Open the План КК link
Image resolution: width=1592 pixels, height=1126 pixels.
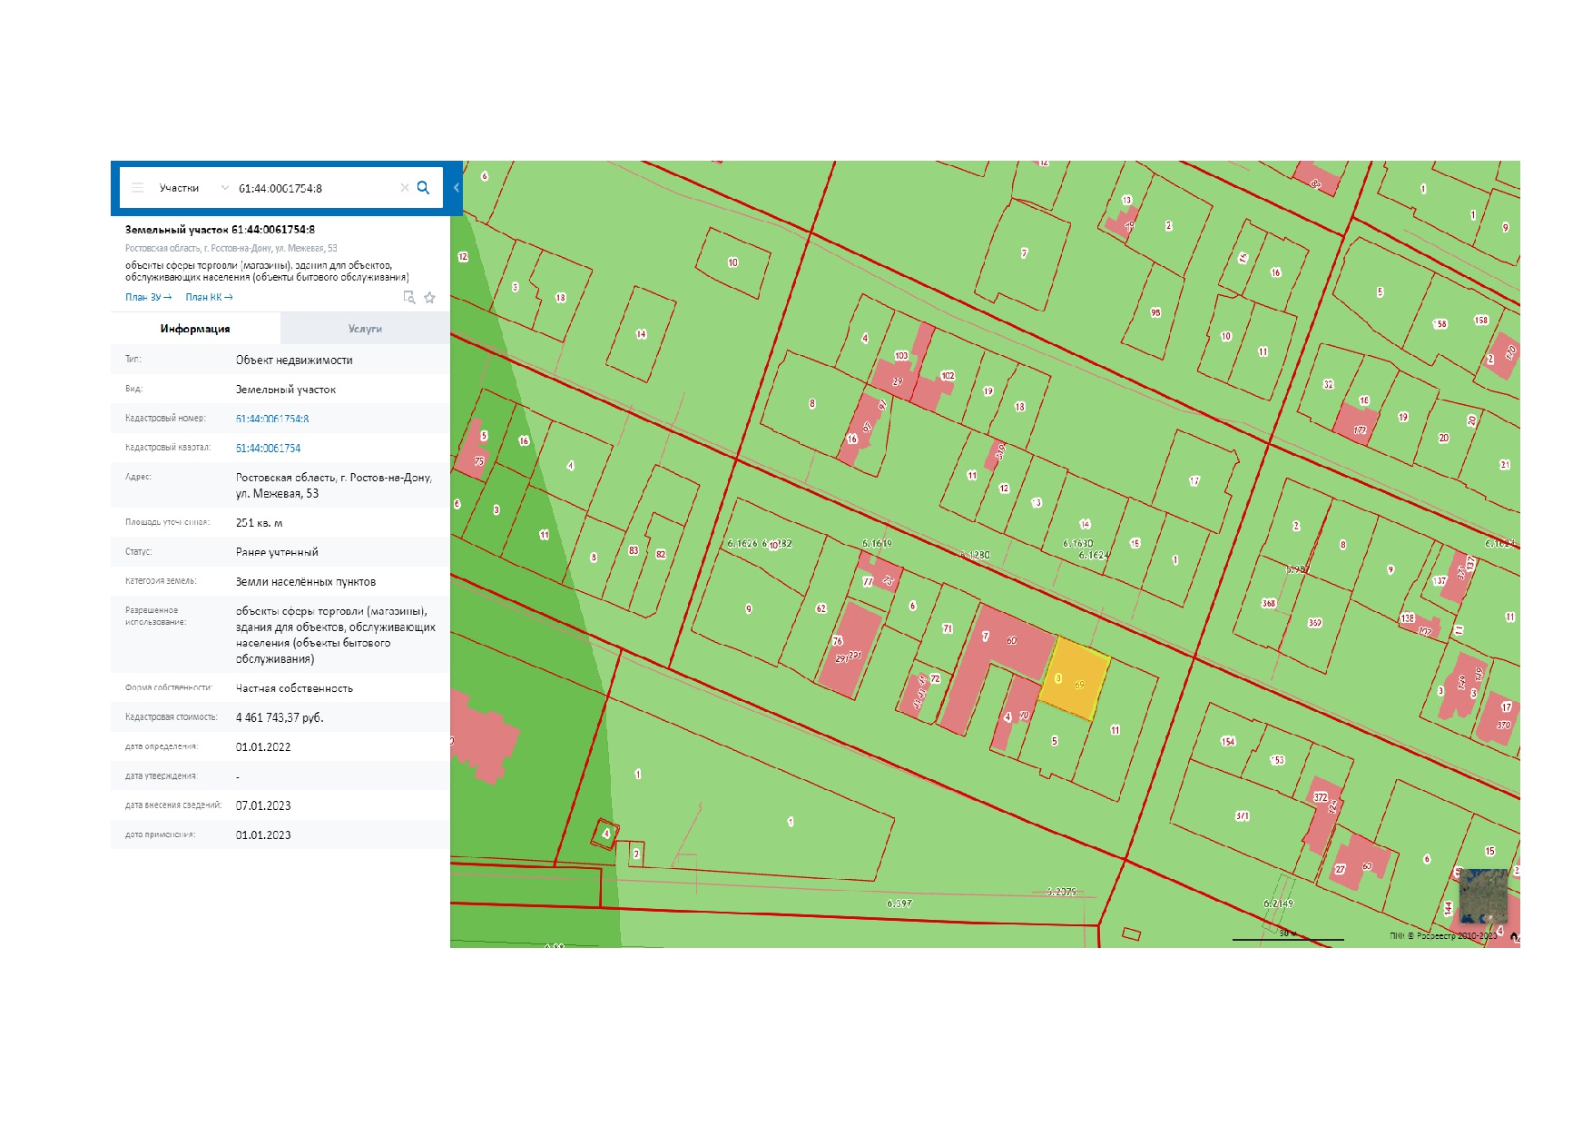[x=209, y=297]
